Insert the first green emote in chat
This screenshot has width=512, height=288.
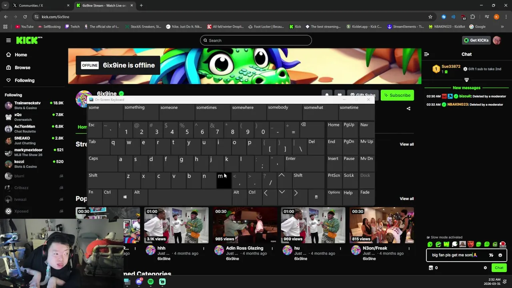[x=430, y=244]
